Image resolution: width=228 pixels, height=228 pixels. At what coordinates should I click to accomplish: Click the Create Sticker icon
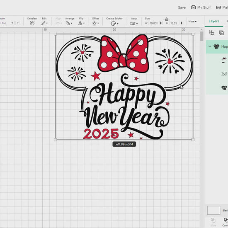[x=113, y=24]
